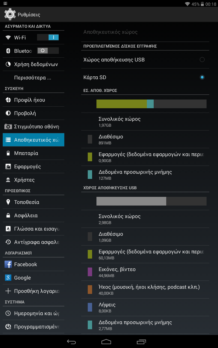This screenshot has width=218, height=348.
Task: Tap the Λήψεις 8,00KB storage entry
Action: [145, 307]
